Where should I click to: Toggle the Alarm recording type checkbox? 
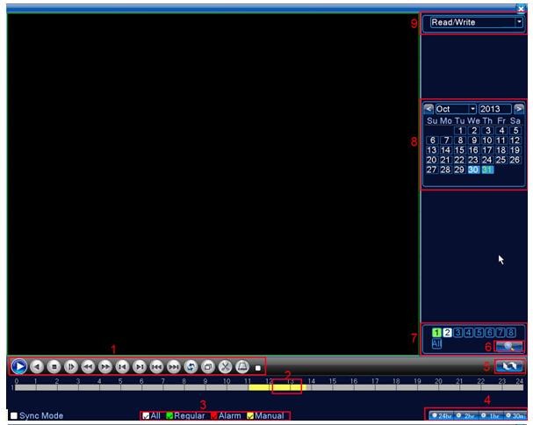[x=213, y=414]
